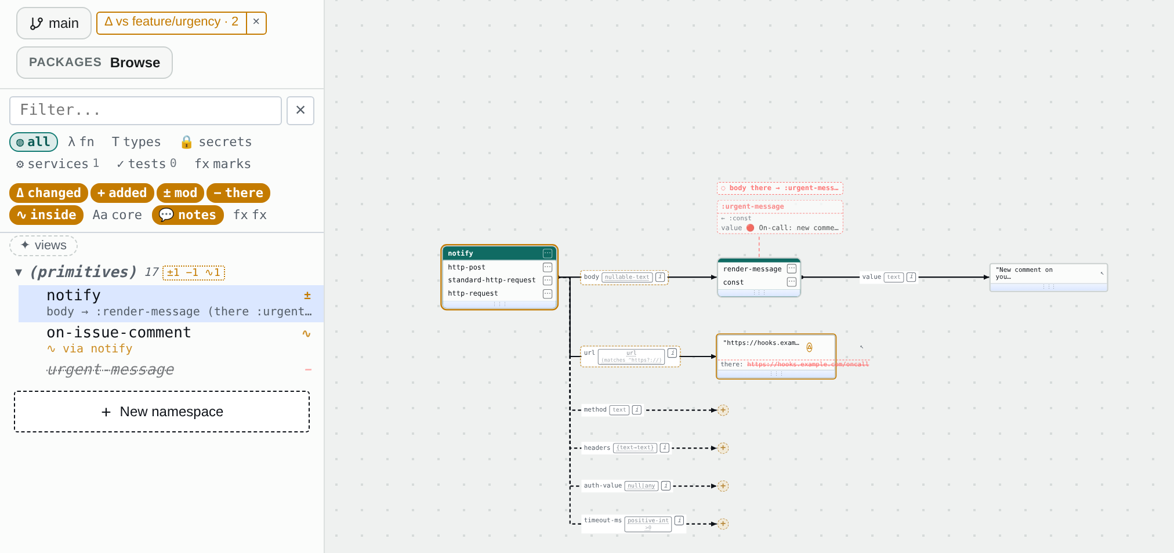Toggle the T types filter
Image resolution: width=1174 pixels, height=553 pixels.
(136, 142)
